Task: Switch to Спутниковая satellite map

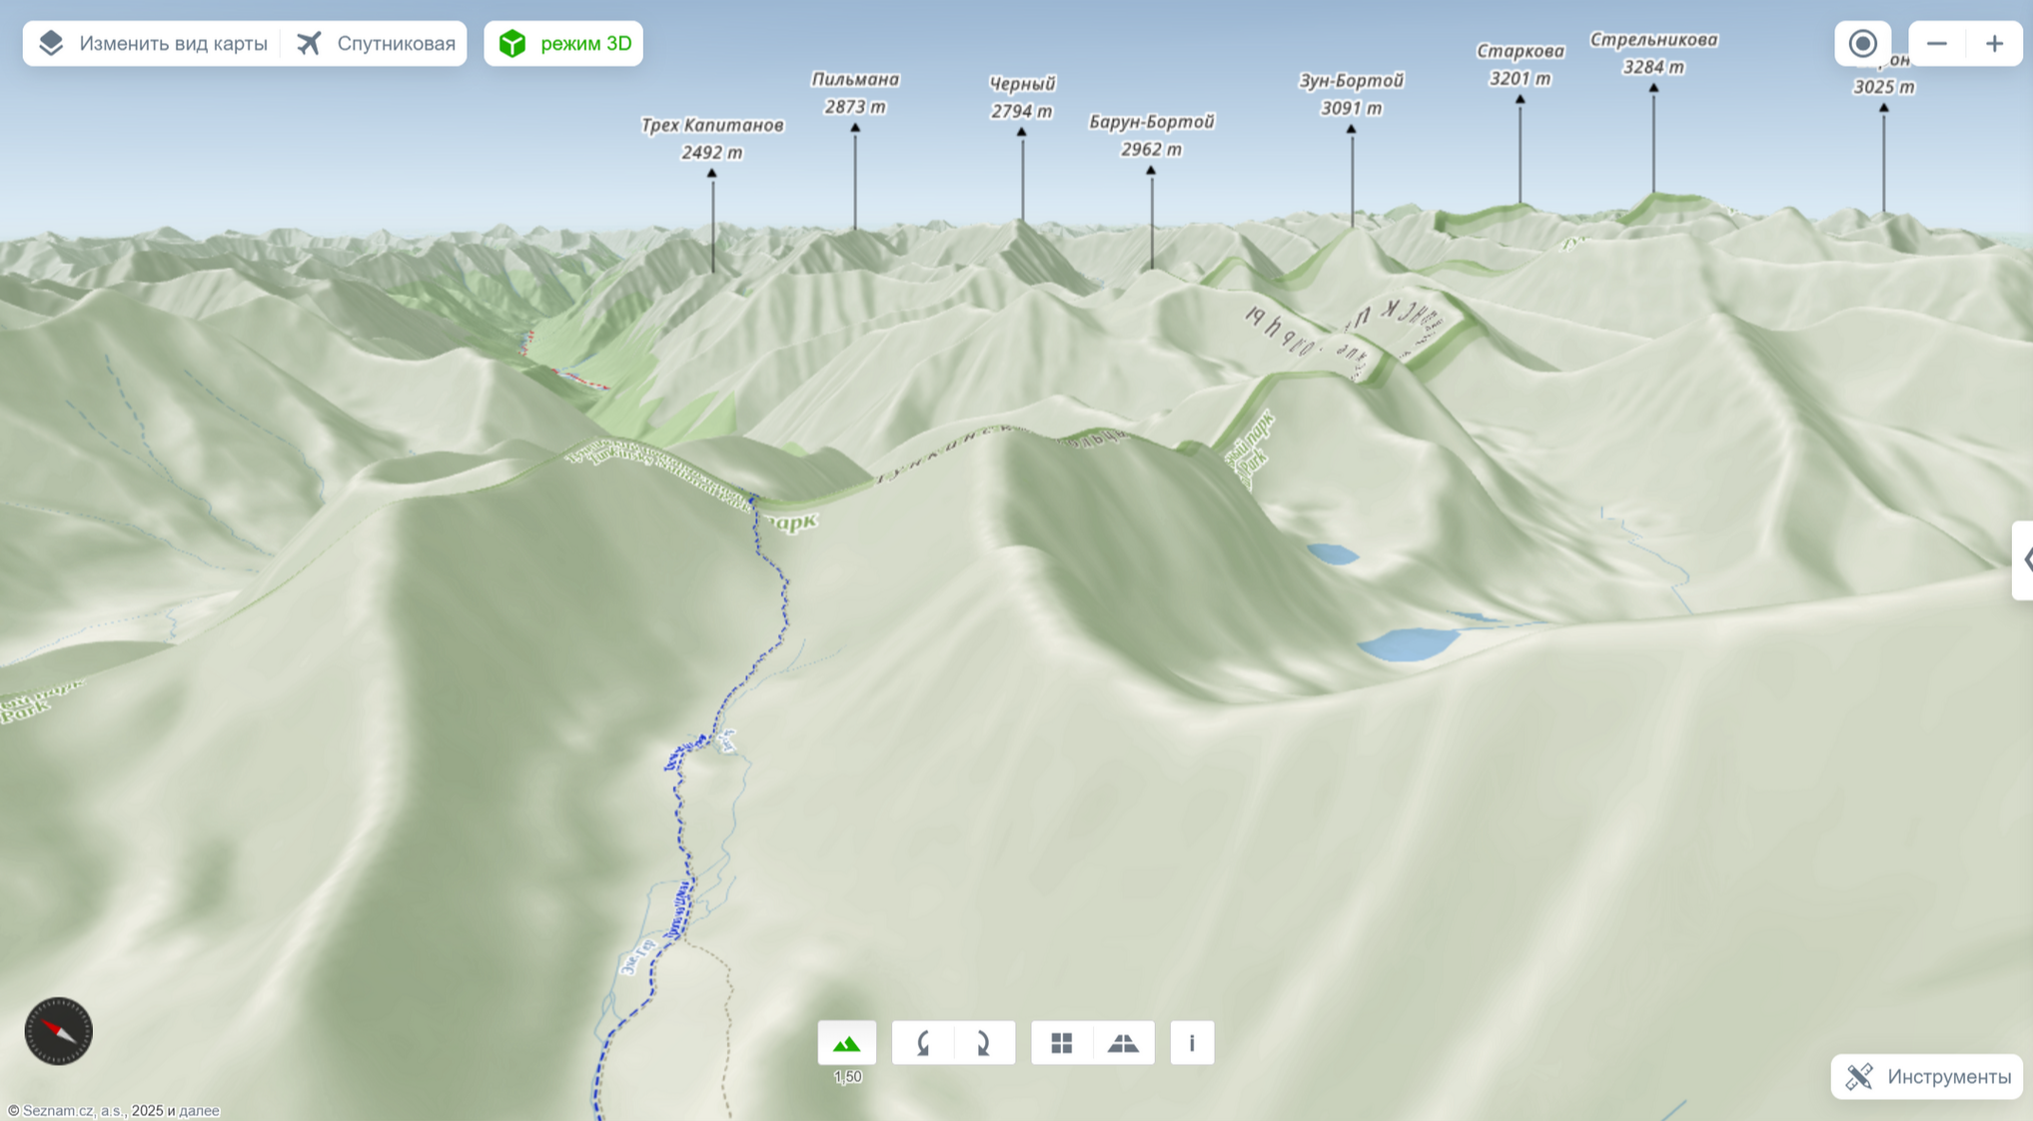Action: click(377, 44)
